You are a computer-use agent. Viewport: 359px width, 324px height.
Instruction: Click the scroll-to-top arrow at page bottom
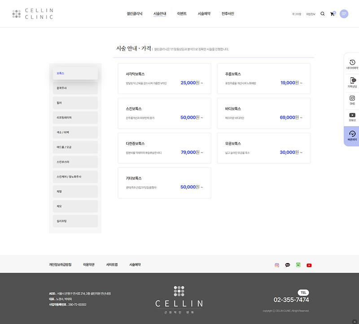355,321
